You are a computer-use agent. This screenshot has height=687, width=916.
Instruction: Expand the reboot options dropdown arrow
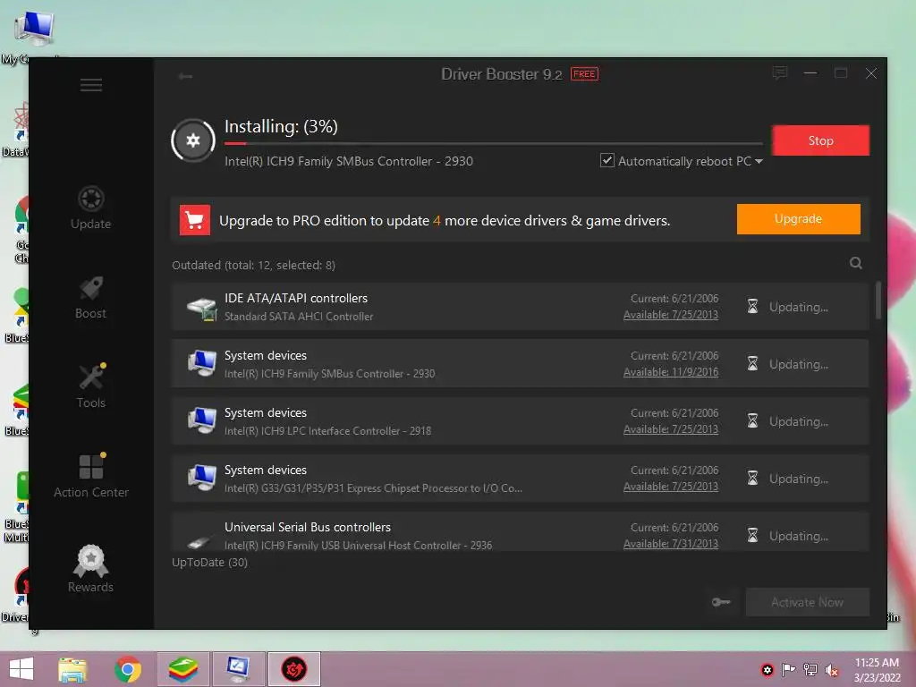(x=759, y=161)
